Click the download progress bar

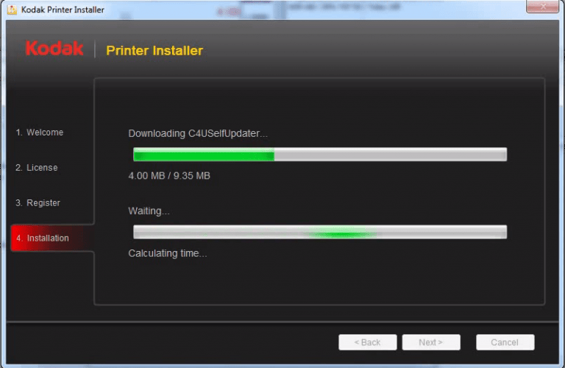(x=320, y=155)
